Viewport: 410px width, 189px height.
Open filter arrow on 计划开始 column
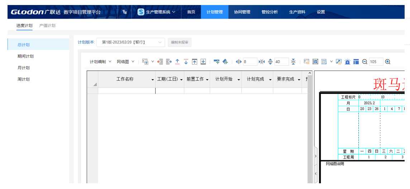point(239,80)
